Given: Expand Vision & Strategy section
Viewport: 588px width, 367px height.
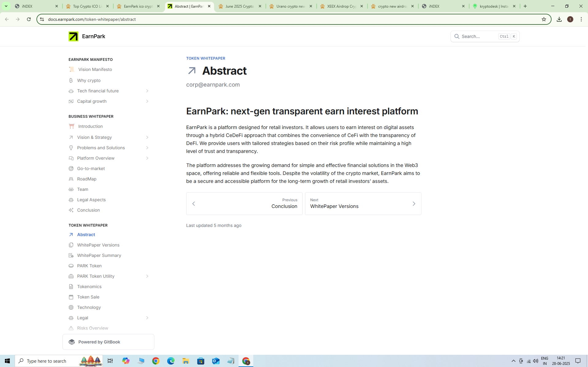Looking at the screenshot, I should pyautogui.click(x=147, y=137).
